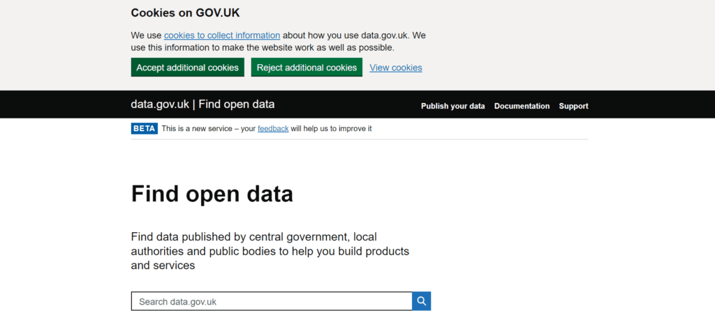Click the data.gov.uk | Find open data title
Image resolution: width=715 pixels, height=322 pixels.
pyautogui.click(x=202, y=105)
